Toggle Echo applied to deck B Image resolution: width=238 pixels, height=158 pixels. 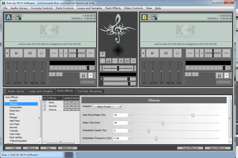[x=76, y=102]
